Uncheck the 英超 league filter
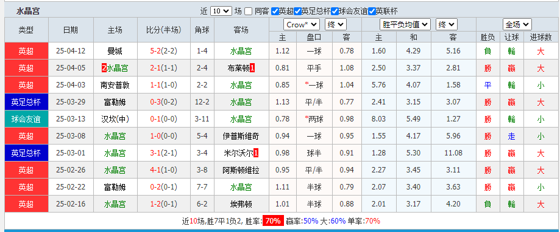560x232 pixels. click(275, 11)
